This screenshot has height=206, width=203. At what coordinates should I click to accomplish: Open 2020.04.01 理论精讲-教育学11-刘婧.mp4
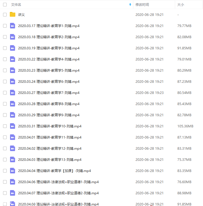[50, 137]
